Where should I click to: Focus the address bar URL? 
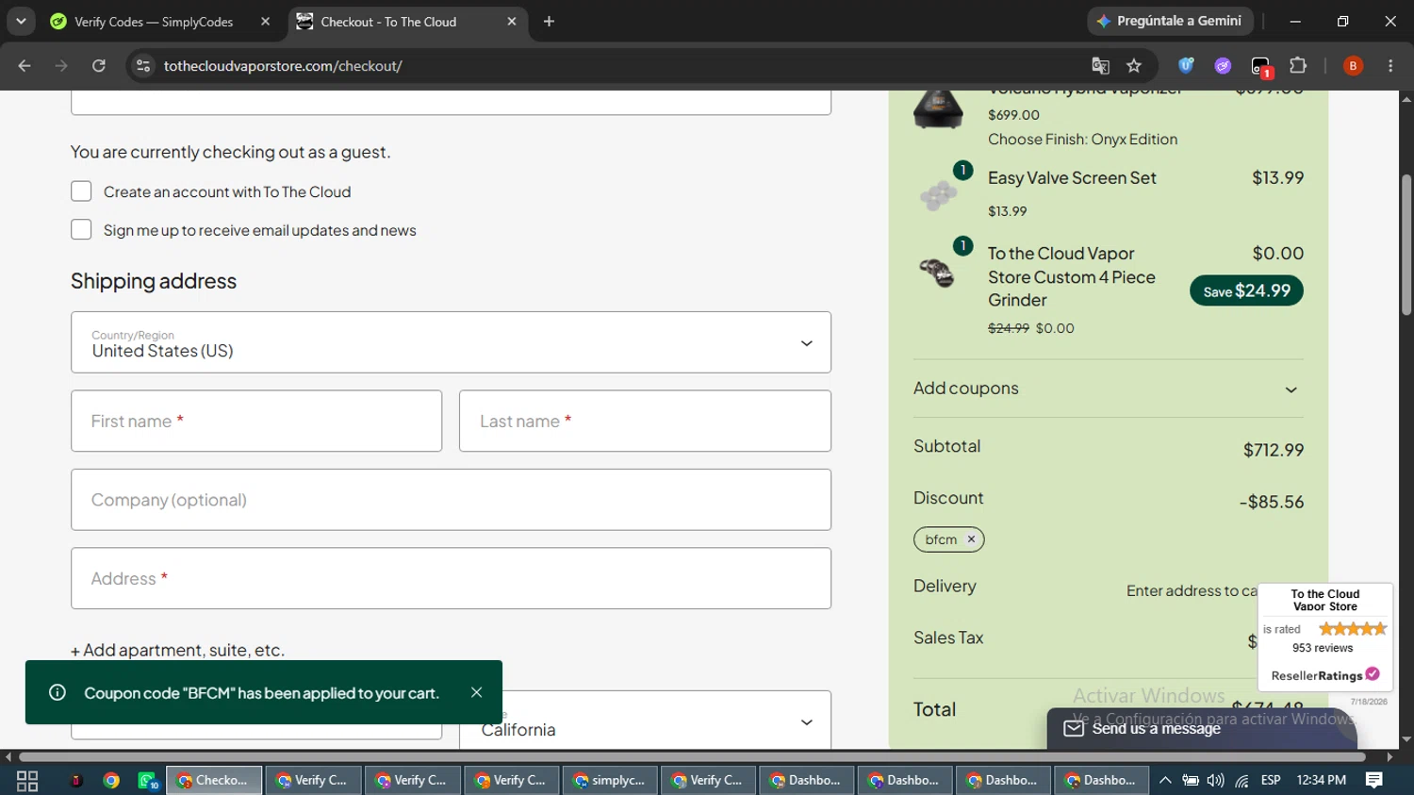click(283, 66)
